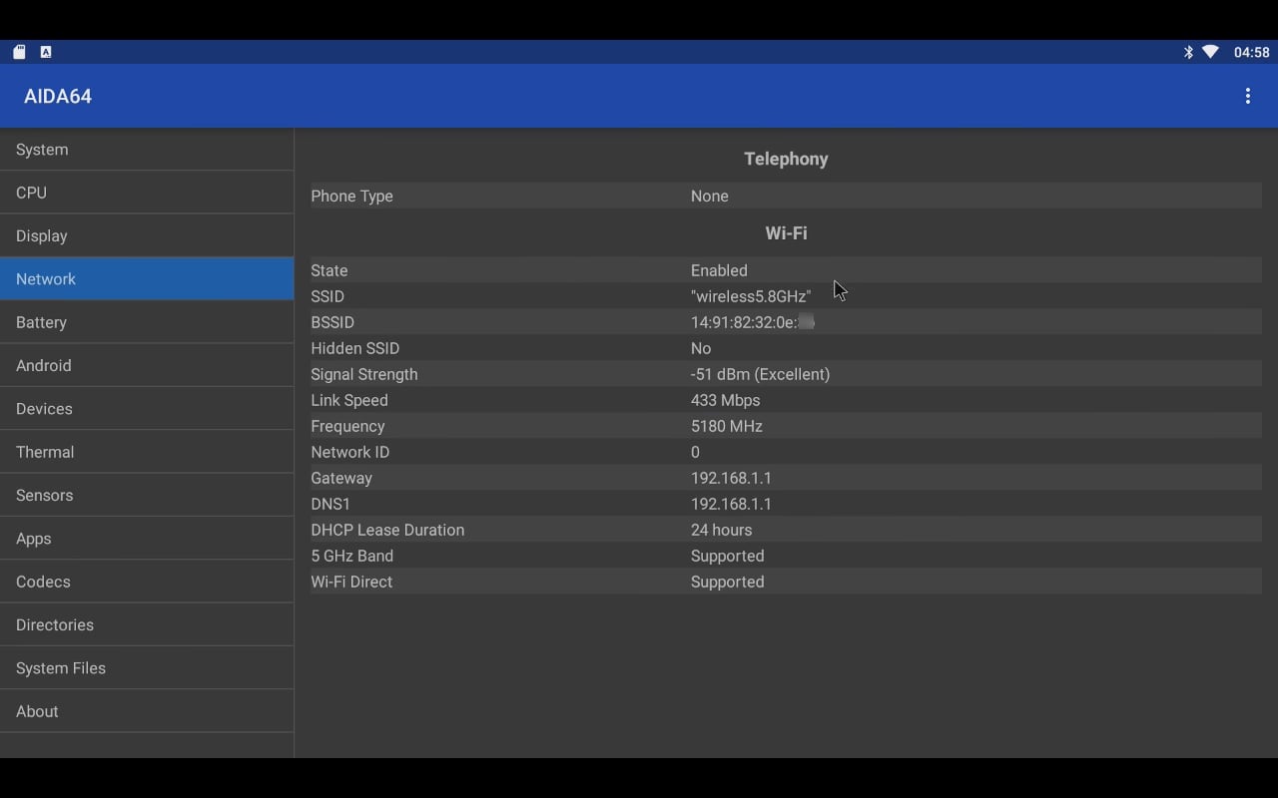Click the SSID value "wireless5.8GHz"
The width and height of the screenshot is (1278, 798).
click(x=751, y=296)
